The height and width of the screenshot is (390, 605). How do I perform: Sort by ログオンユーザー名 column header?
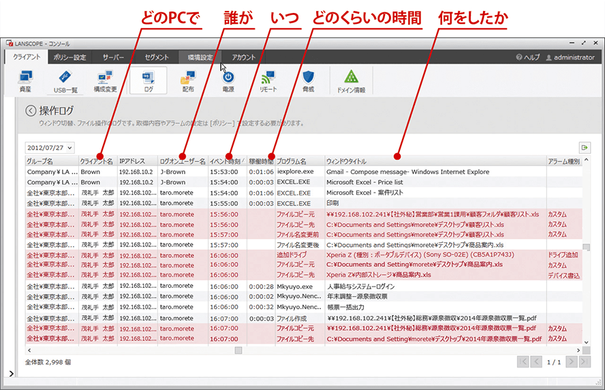pos(183,161)
